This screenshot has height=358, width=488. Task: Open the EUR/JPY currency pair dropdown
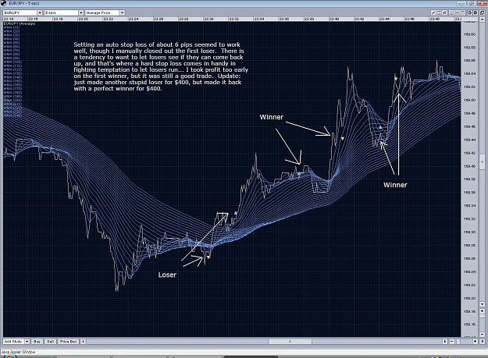coord(40,12)
